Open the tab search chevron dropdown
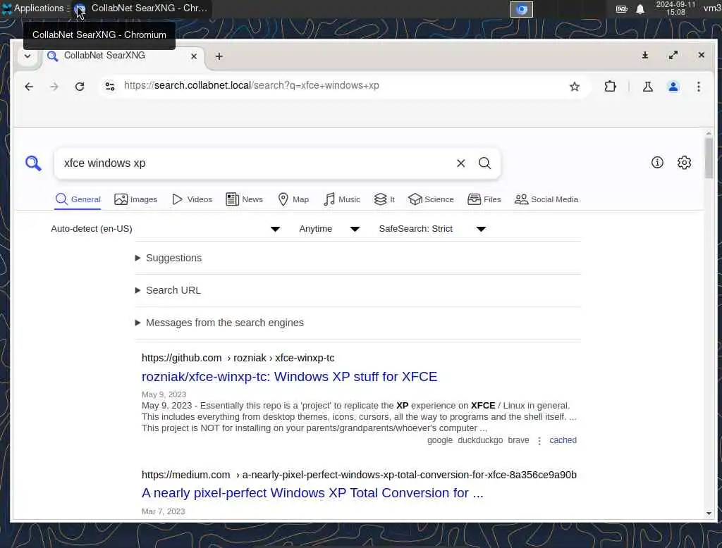The width and height of the screenshot is (722, 548). point(27,56)
